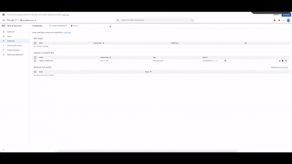
Task: Go to Dashboard in the sidebar
Action: coord(11,32)
